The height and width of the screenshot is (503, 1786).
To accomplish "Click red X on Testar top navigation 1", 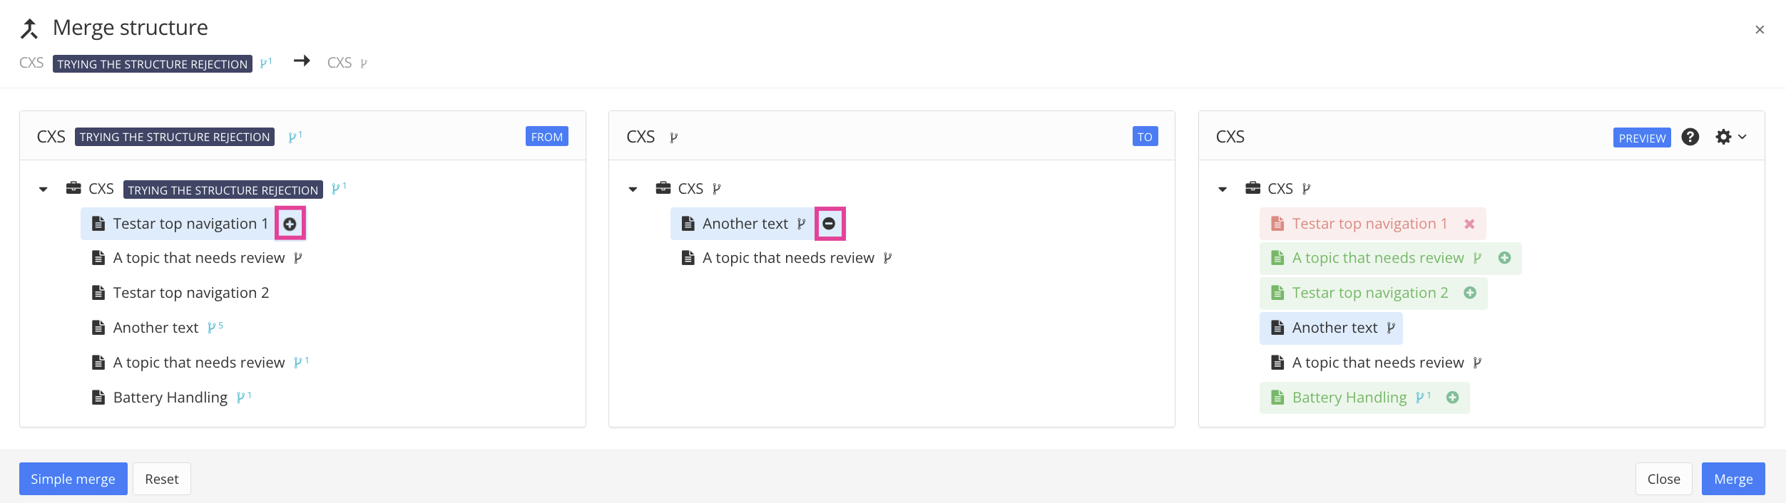I will [x=1469, y=224].
